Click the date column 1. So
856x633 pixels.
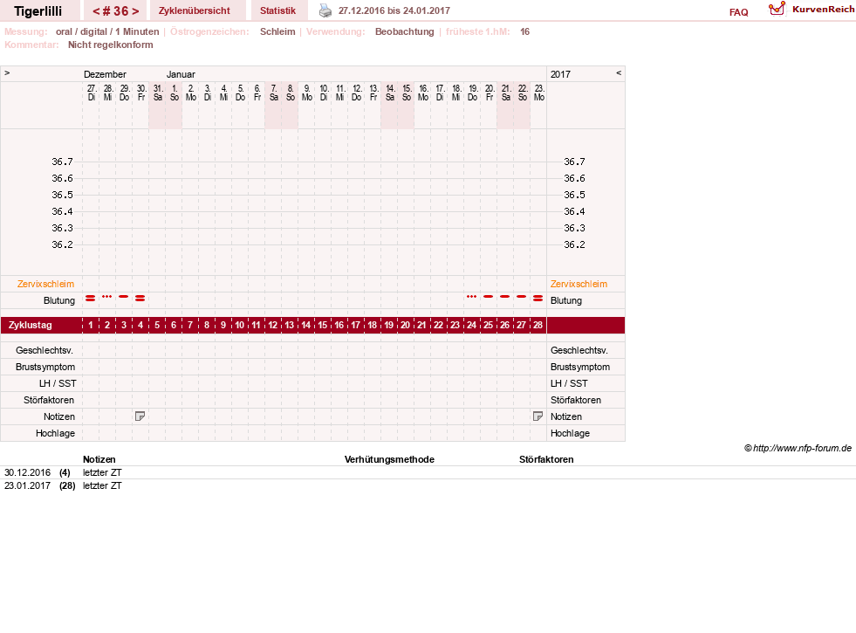click(x=175, y=93)
